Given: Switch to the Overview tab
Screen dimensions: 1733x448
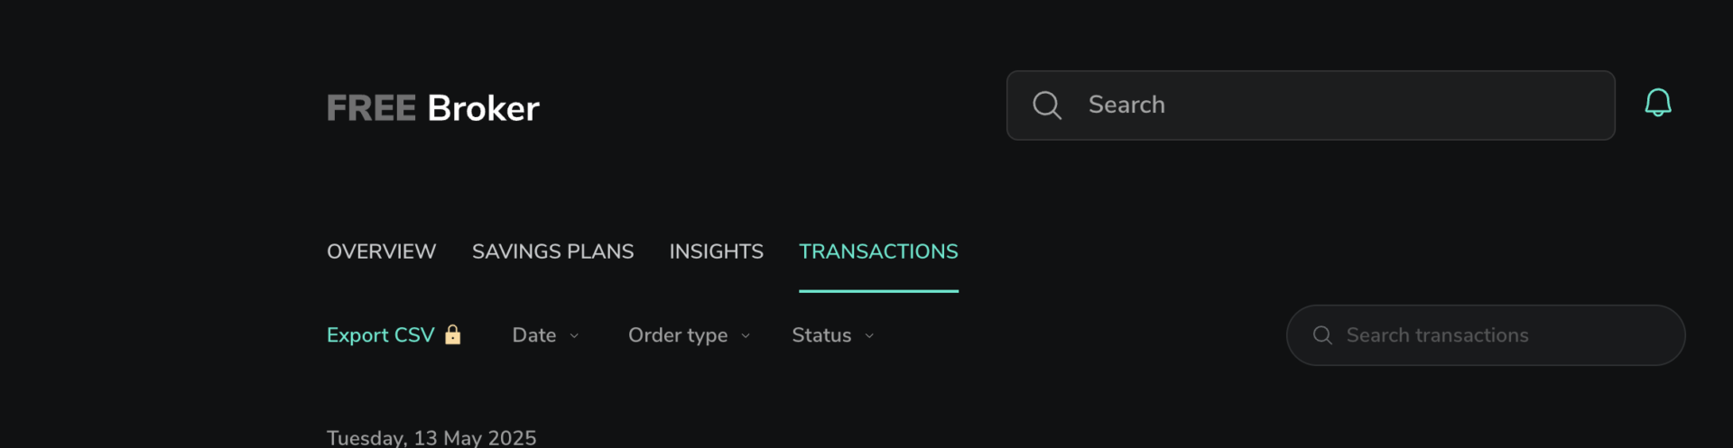Looking at the screenshot, I should click(381, 251).
